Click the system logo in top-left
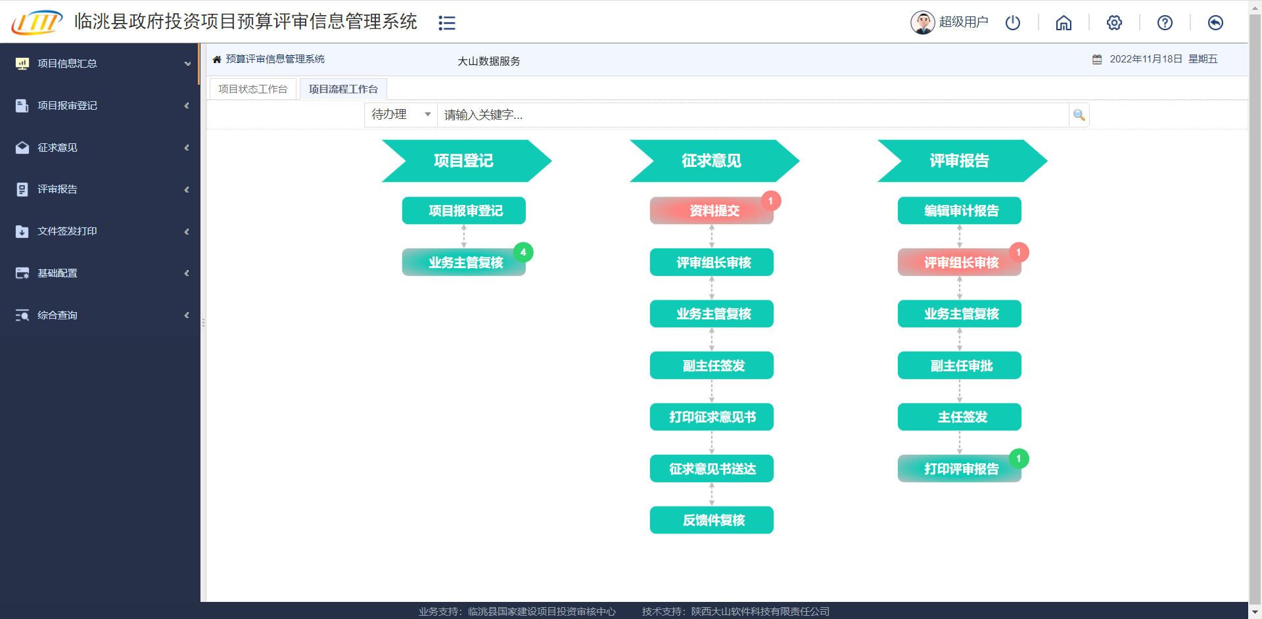Screen dimensions: 1262x619 37,22
